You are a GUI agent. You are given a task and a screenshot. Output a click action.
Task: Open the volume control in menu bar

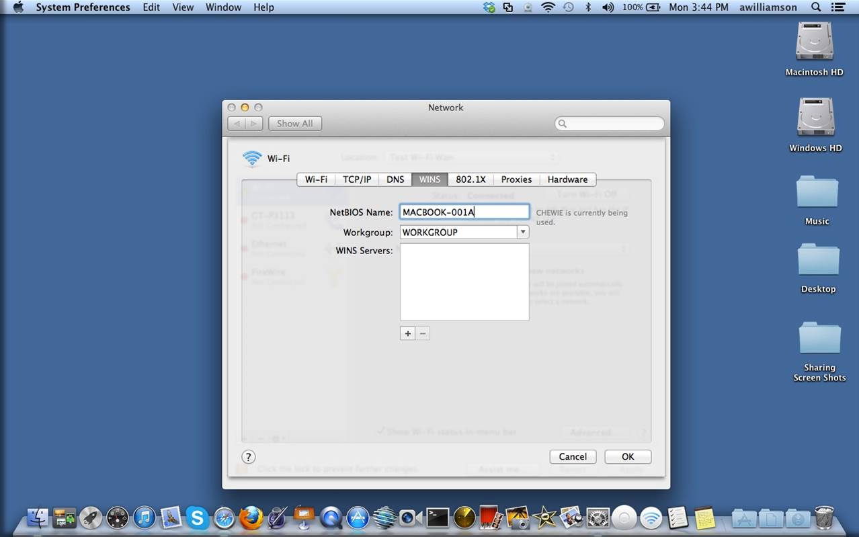pos(608,7)
